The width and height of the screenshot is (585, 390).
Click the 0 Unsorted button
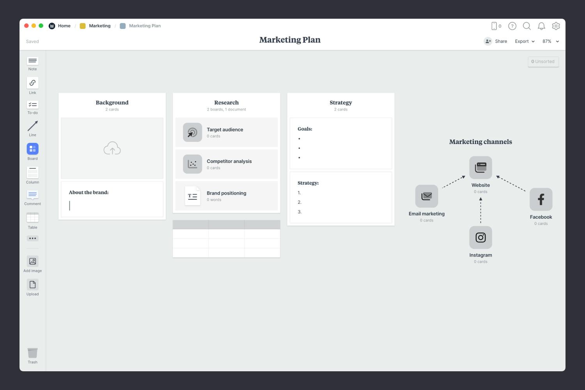click(543, 62)
